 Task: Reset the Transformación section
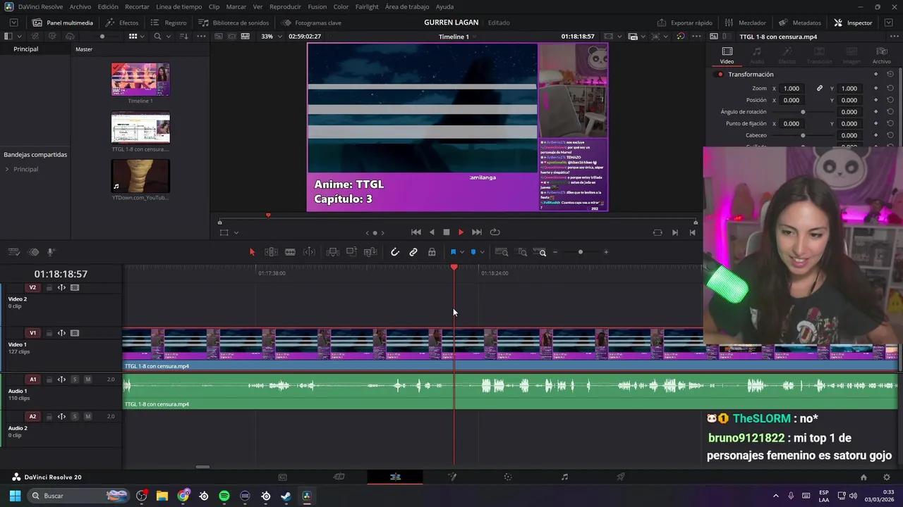click(890, 75)
